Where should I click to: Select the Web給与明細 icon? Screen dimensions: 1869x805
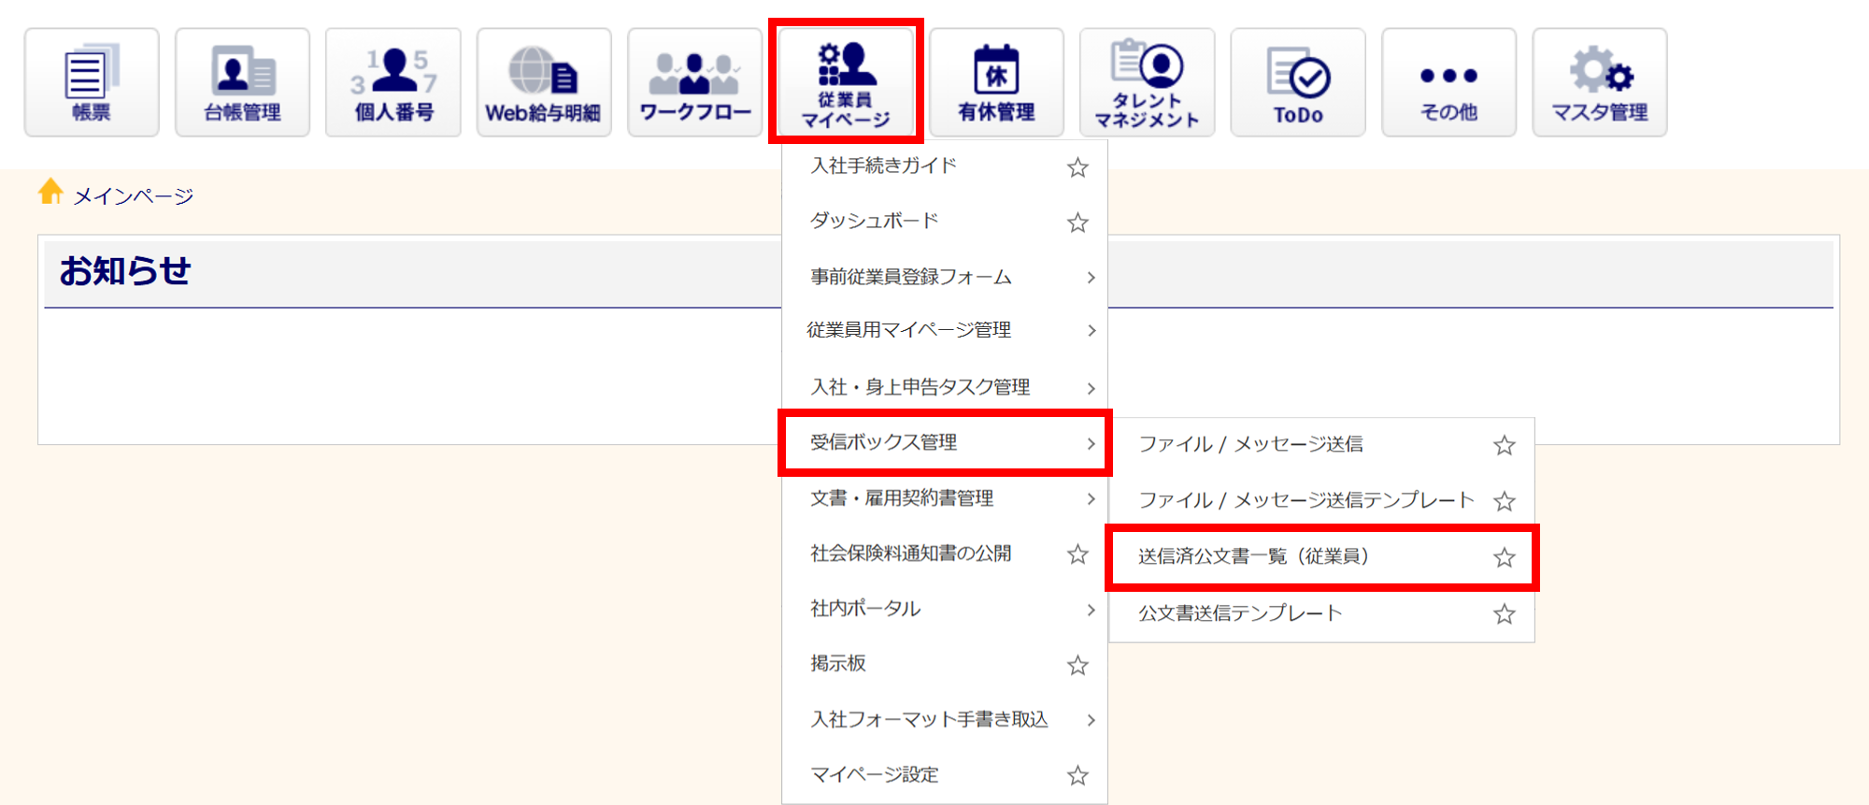[544, 82]
